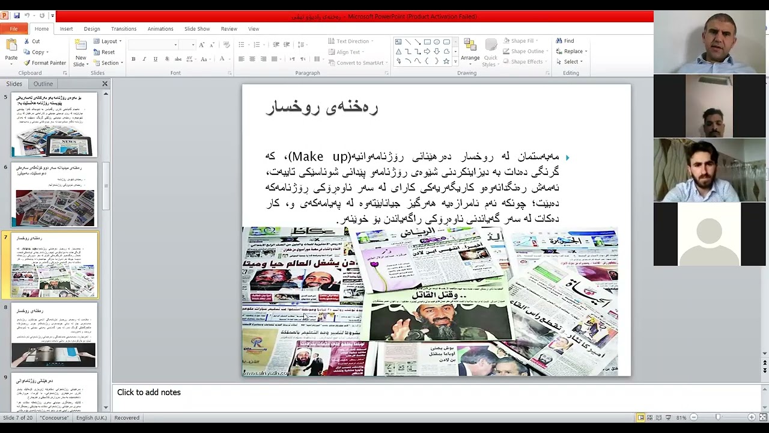Image resolution: width=769 pixels, height=433 pixels.
Task: Toggle Text Shadow formatting
Action: [x=166, y=59]
